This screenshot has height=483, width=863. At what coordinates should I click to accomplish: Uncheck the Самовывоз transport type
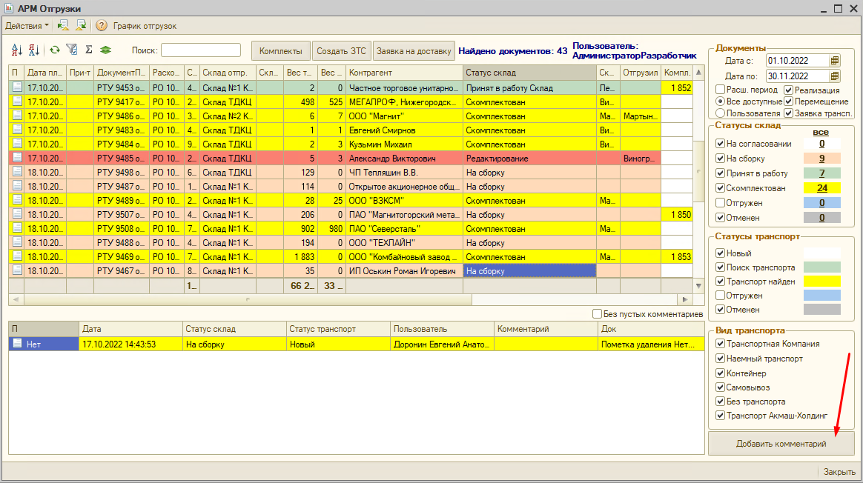(720, 387)
